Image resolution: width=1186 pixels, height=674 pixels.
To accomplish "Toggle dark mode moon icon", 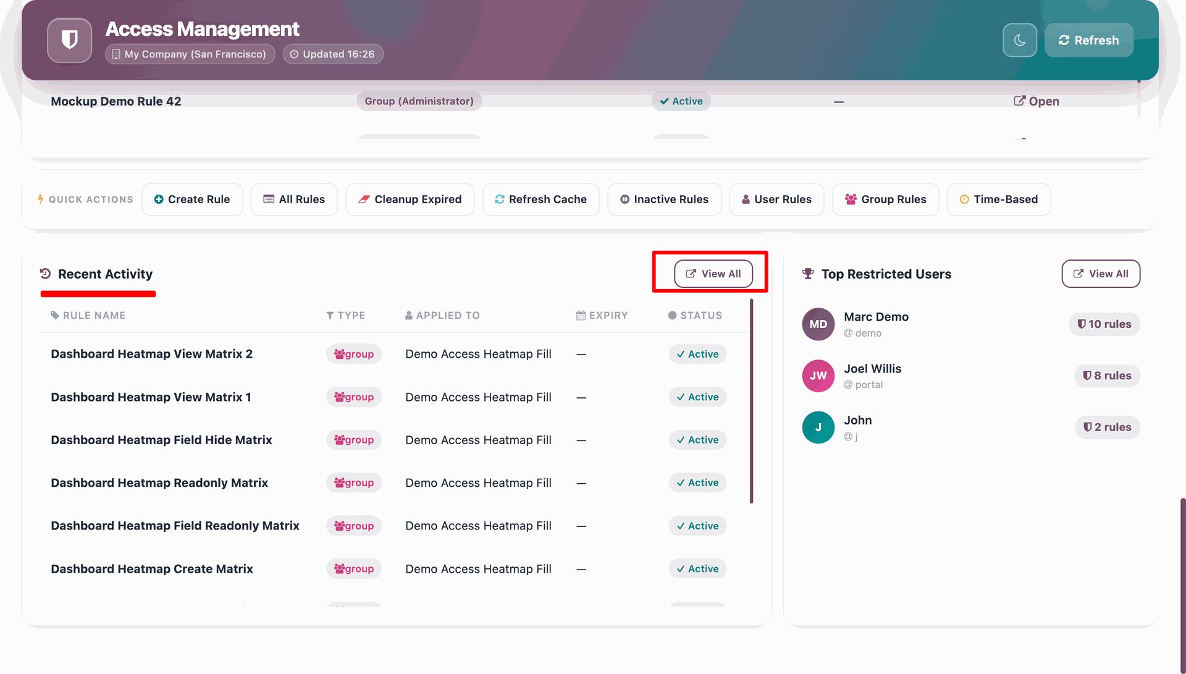I will click(1020, 40).
